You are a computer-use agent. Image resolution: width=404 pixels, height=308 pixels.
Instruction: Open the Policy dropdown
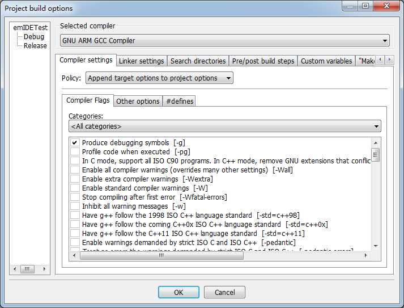click(x=159, y=78)
